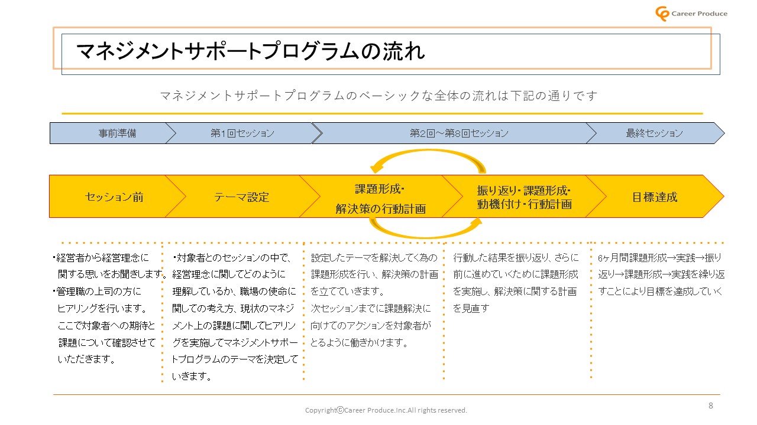Select text 設定したテーマを解決してく為の
The width and height of the screenshot is (757, 425).
click(374, 258)
